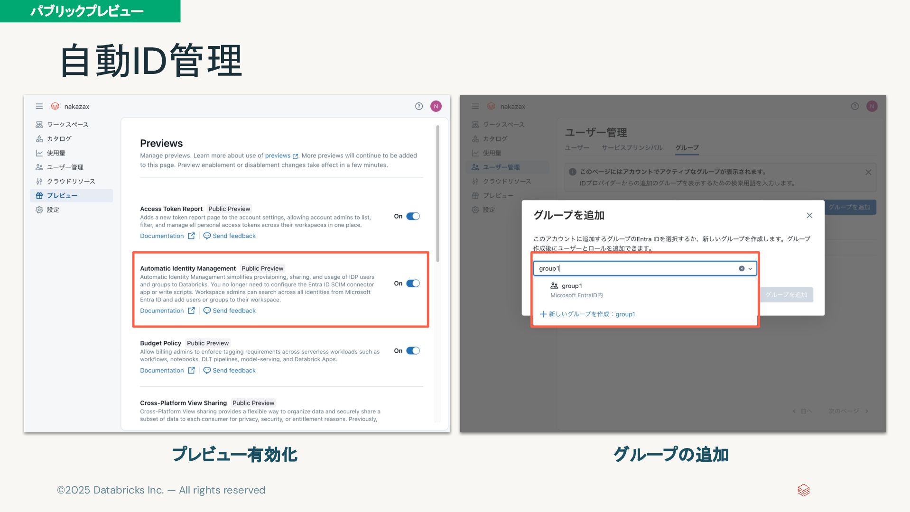Expand the group combo box chevron

coord(751,269)
